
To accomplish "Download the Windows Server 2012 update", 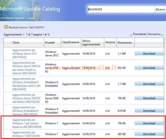I will click(x=149, y=54).
